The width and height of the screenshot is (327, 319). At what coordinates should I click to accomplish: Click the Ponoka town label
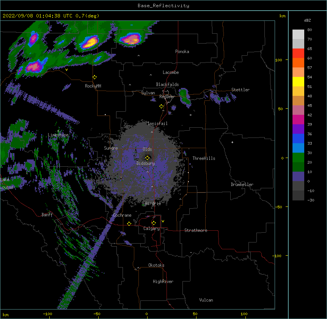[182, 52]
